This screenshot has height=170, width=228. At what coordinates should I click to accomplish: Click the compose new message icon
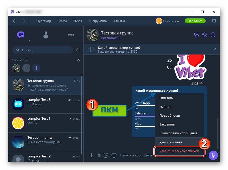coord(78,50)
